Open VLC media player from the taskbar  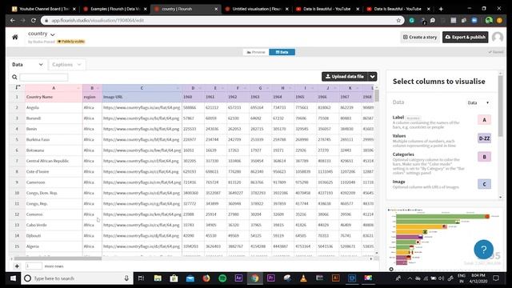point(303,278)
